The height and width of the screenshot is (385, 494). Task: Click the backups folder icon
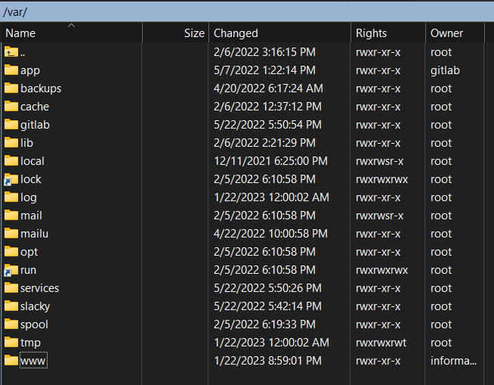click(x=11, y=88)
